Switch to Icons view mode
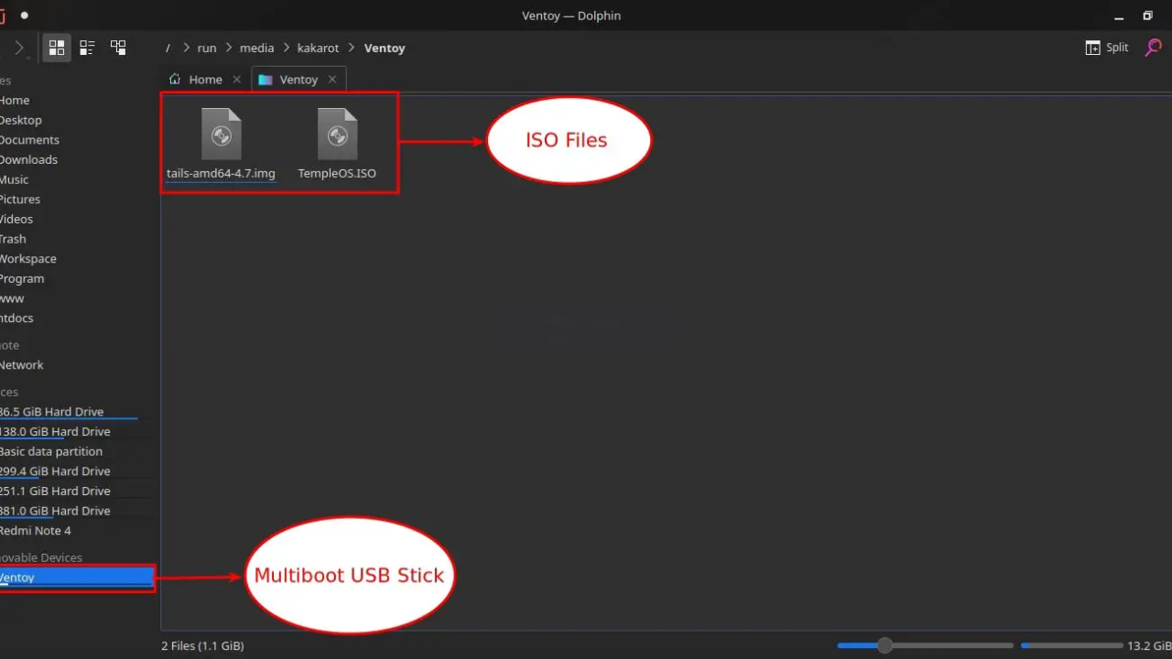 pyautogui.click(x=57, y=48)
